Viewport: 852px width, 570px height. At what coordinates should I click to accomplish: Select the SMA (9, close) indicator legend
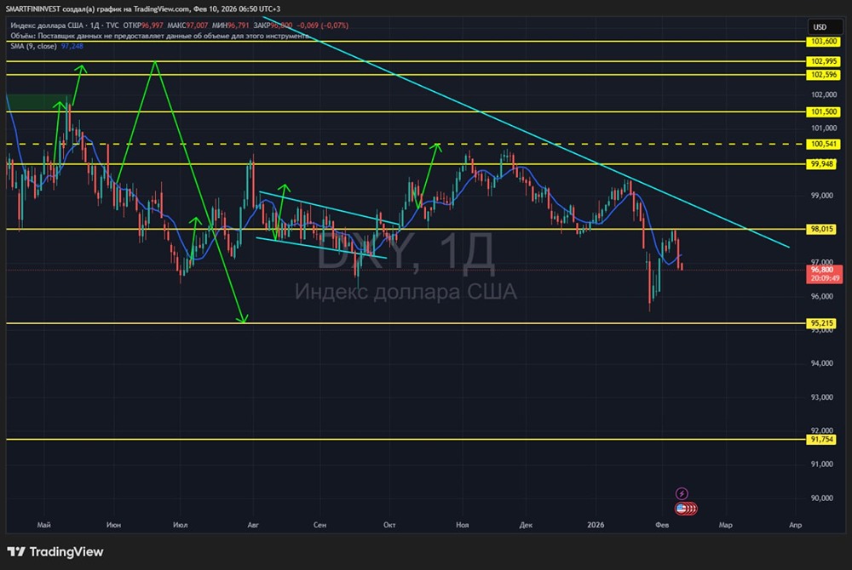[x=33, y=46]
